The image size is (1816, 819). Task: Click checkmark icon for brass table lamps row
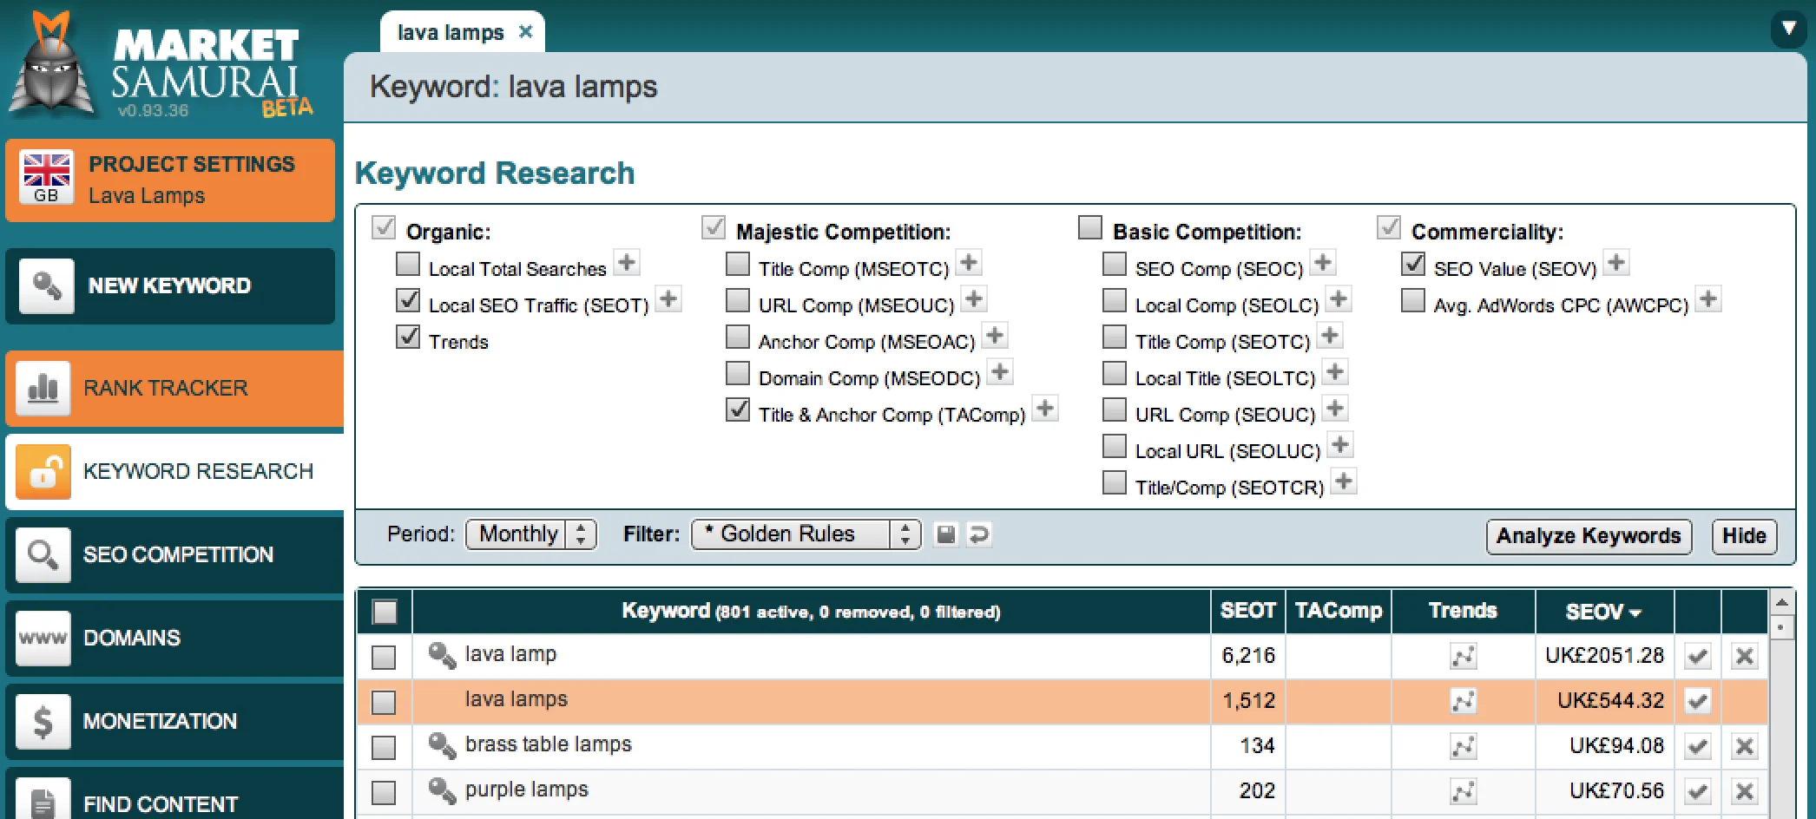click(1698, 746)
